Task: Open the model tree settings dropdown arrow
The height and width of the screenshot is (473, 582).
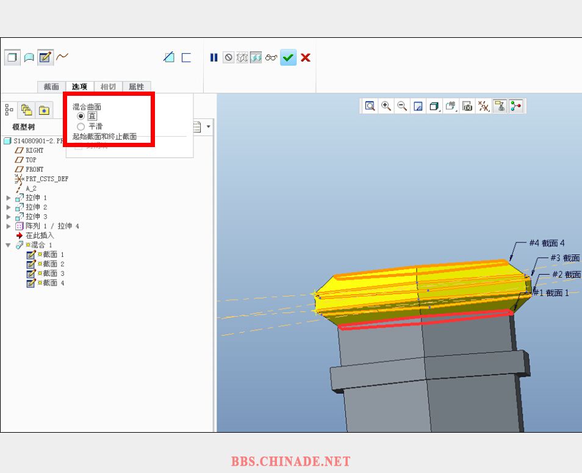Action: (209, 126)
